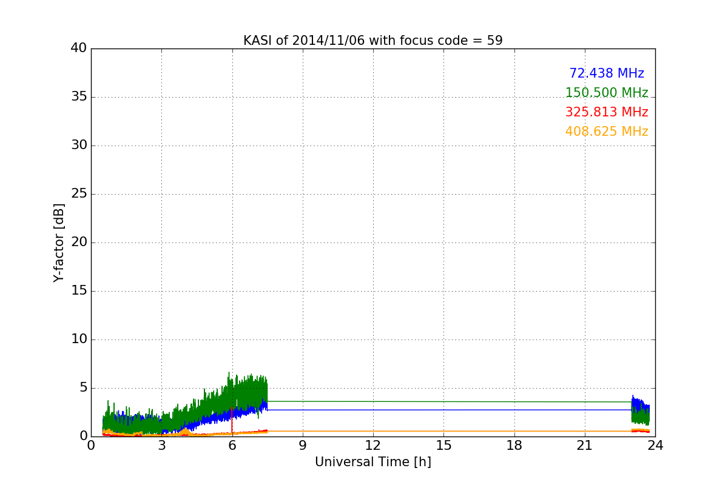Click the x-axis tick label 18
This screenshot has height=485, width=728.
click(x=514, y=446)
